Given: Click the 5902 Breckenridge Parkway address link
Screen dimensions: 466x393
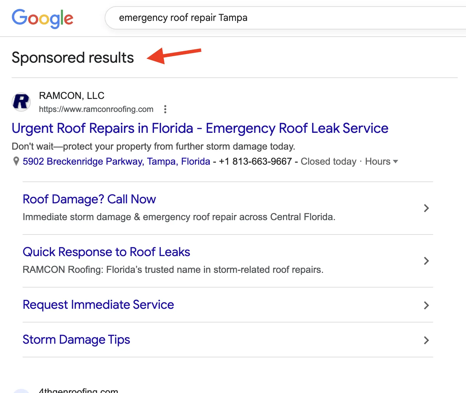Looking at the screenshot, I should pos(116,161).
